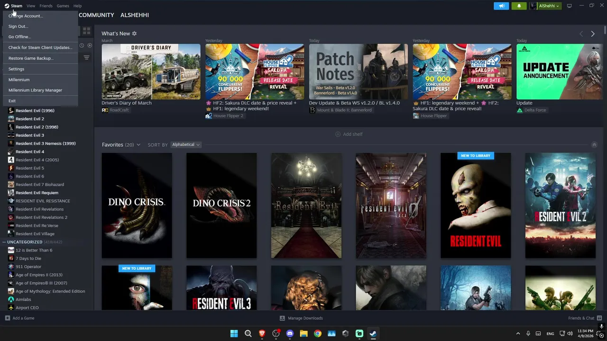Open Millennium menu entry
Viewport: 607px width, 341px height.
click(x=19, y=80)
